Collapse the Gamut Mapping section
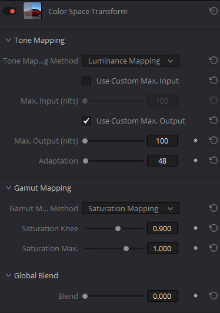220x313 pixels. [x=8, y=188]
